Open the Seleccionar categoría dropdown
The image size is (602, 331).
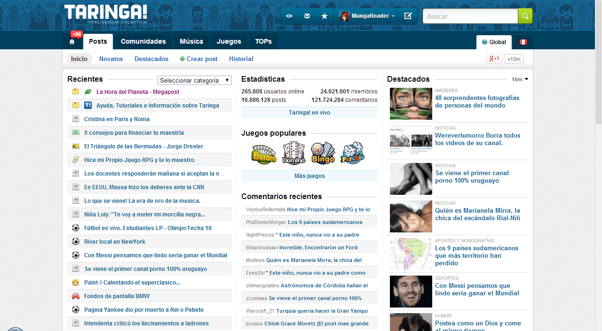[x=195, y=80]
